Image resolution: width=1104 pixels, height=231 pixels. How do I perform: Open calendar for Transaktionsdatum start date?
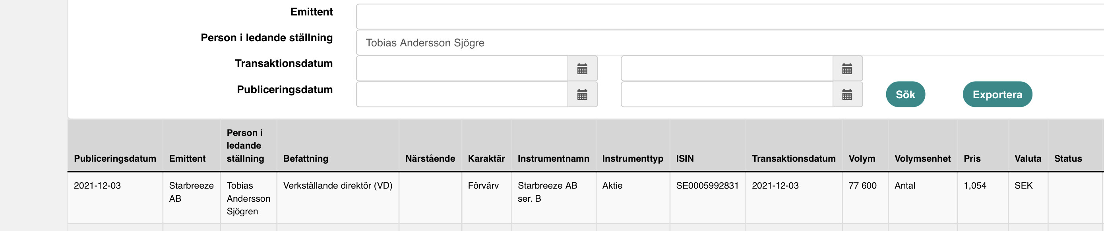point(582,69)
